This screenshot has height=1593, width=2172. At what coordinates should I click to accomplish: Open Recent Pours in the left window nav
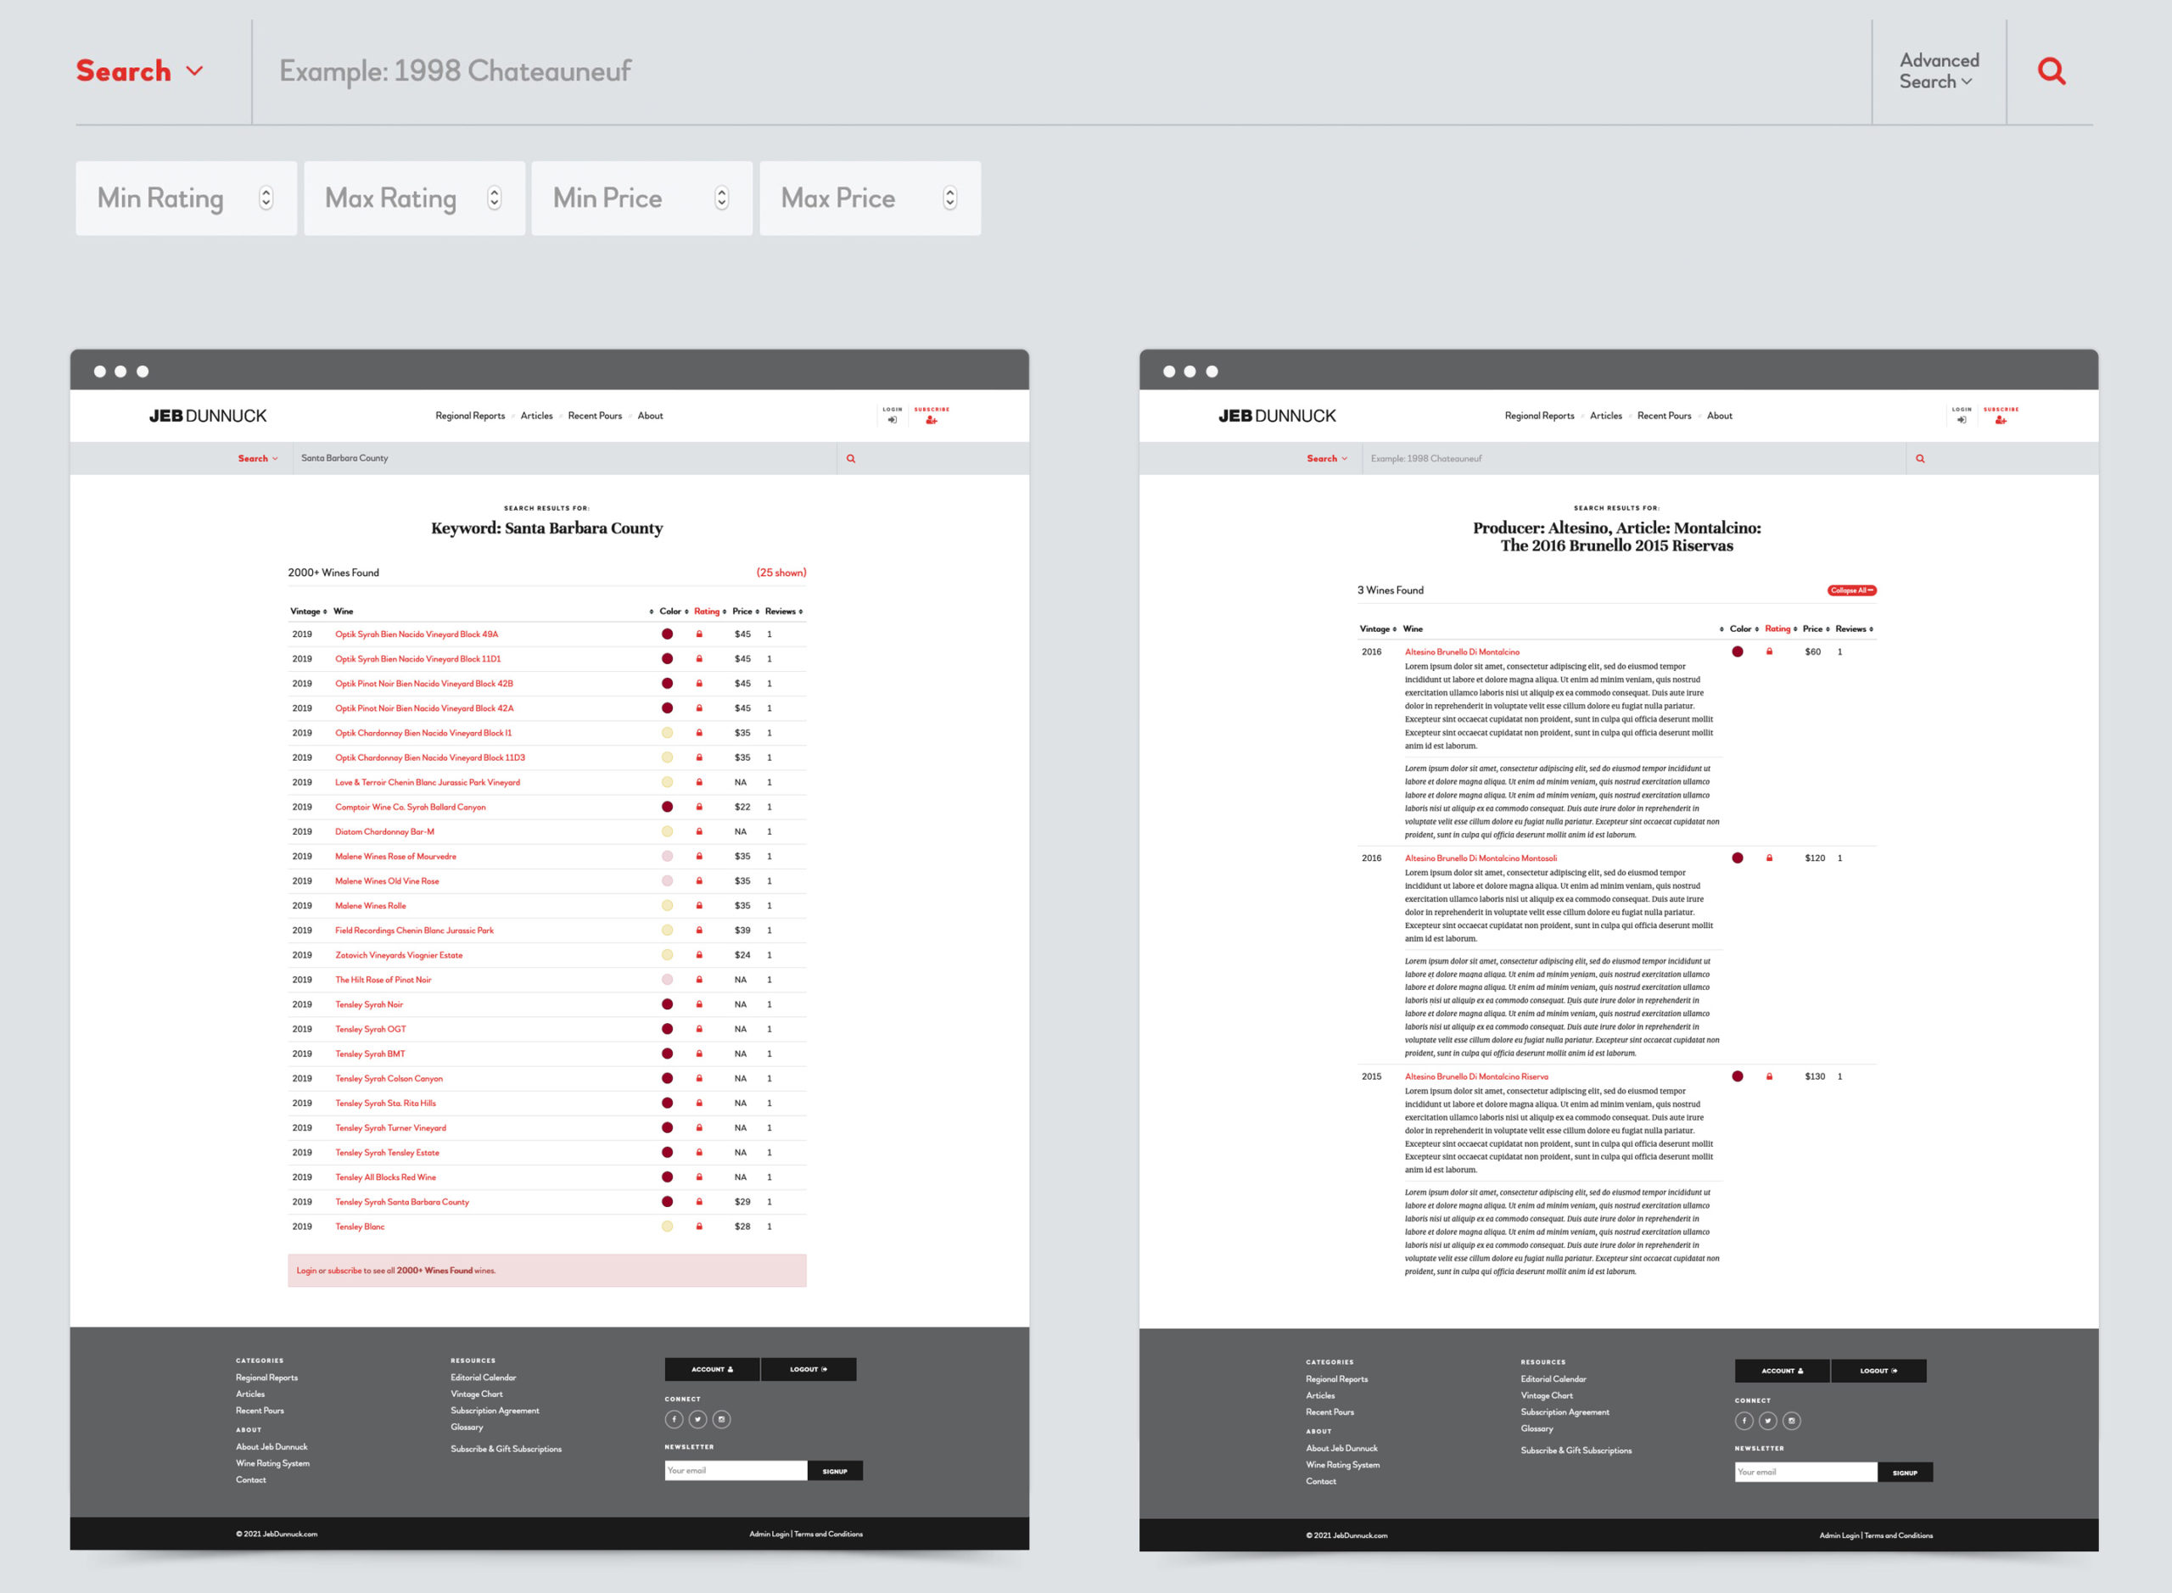click(594, 416)
